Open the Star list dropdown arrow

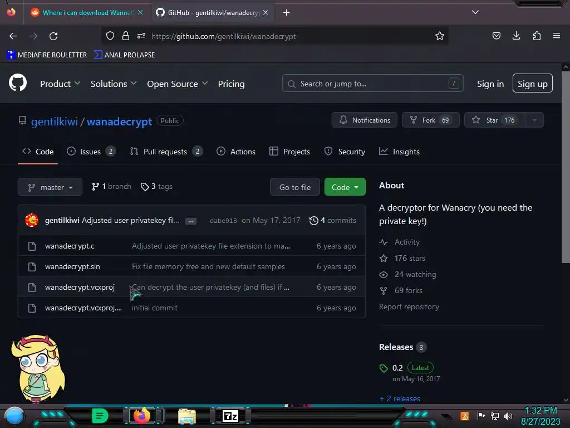[x=534, y=120]
